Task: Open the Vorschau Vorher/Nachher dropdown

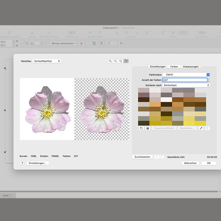Action: click(x=47, y=61)
